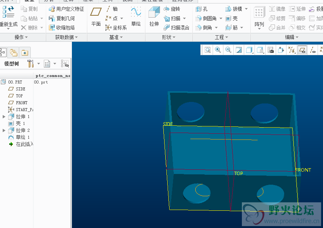Switch to the folder browser tab
The width and height of the screenshot is (323, 228).
pos(13,52)
